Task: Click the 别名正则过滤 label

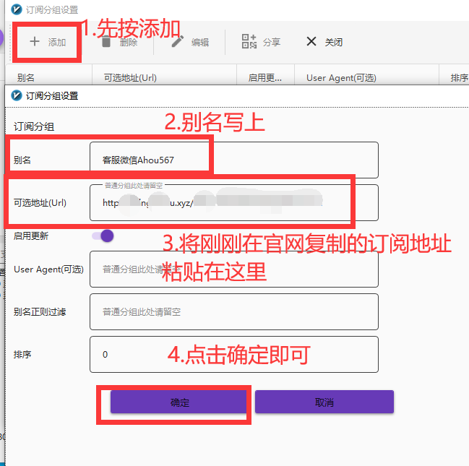Action: [40, 311]
